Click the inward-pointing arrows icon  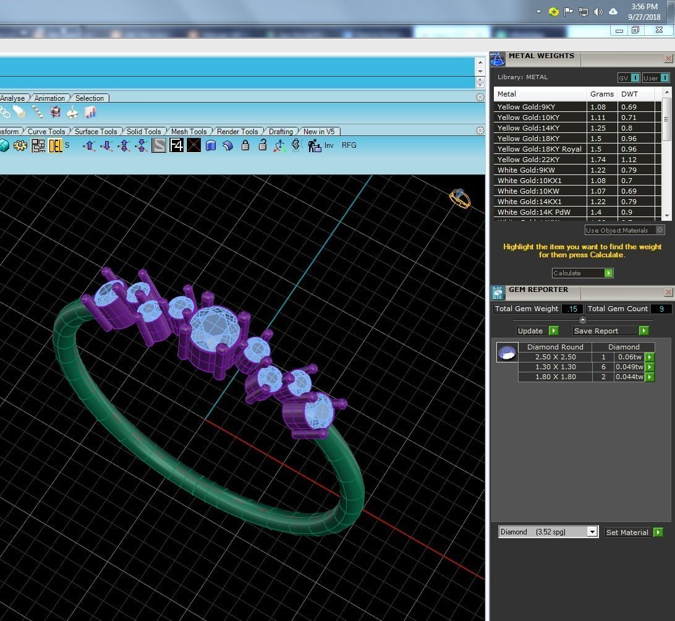(141, 146)
